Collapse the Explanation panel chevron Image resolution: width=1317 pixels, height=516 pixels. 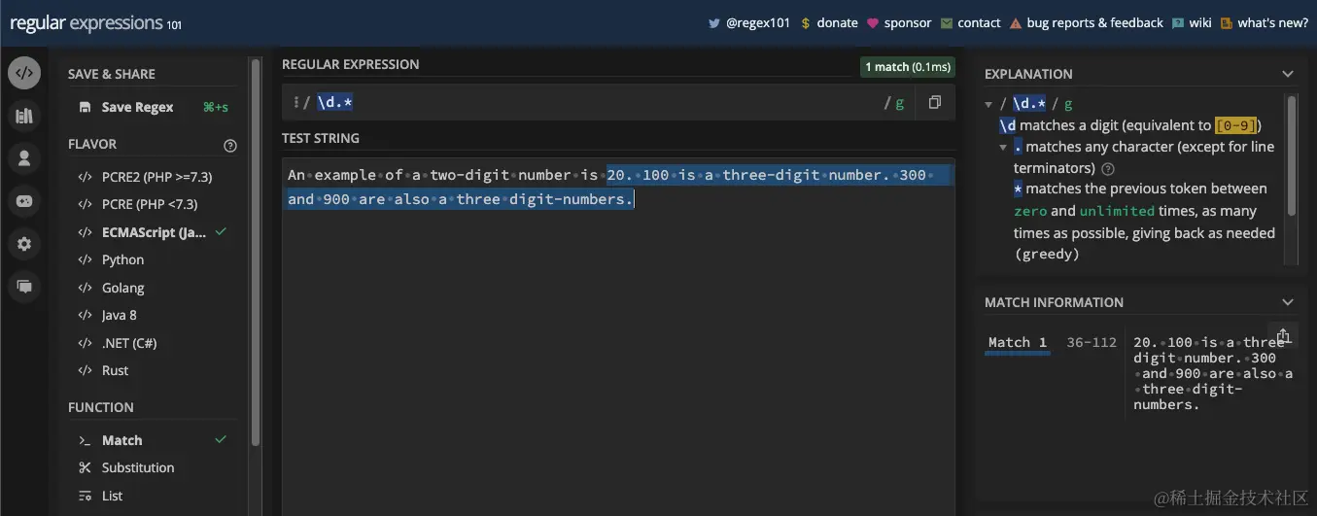pyautogui.click(x=1288, y=74)
